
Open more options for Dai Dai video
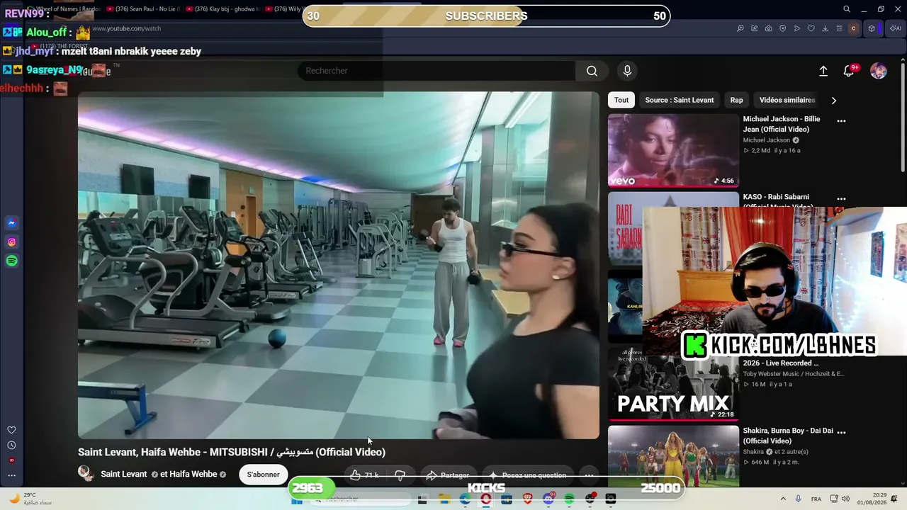[841, 433]
